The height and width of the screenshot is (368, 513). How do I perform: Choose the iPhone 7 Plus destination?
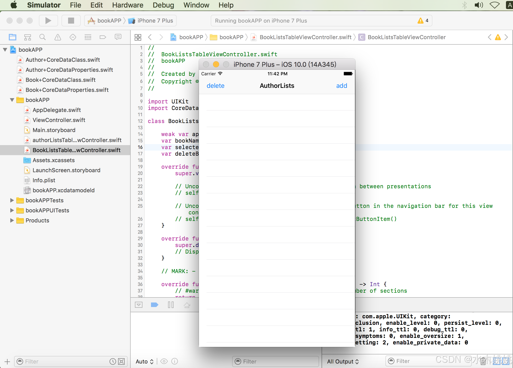150,21
